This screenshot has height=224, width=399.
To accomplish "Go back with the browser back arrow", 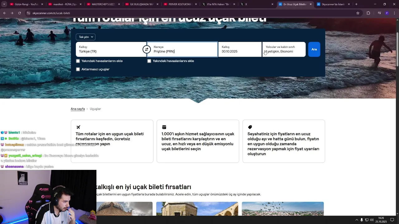I will tap(4, 13).
